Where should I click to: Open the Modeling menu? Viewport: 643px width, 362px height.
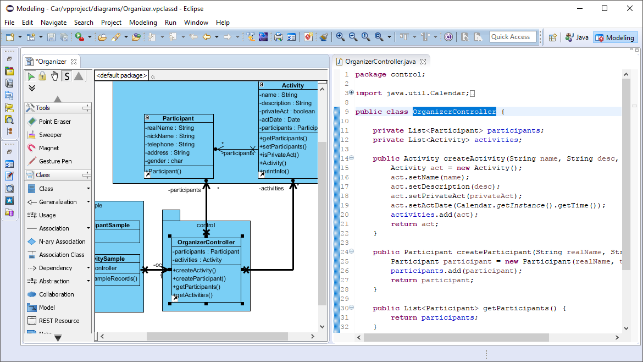click(143, 23)
